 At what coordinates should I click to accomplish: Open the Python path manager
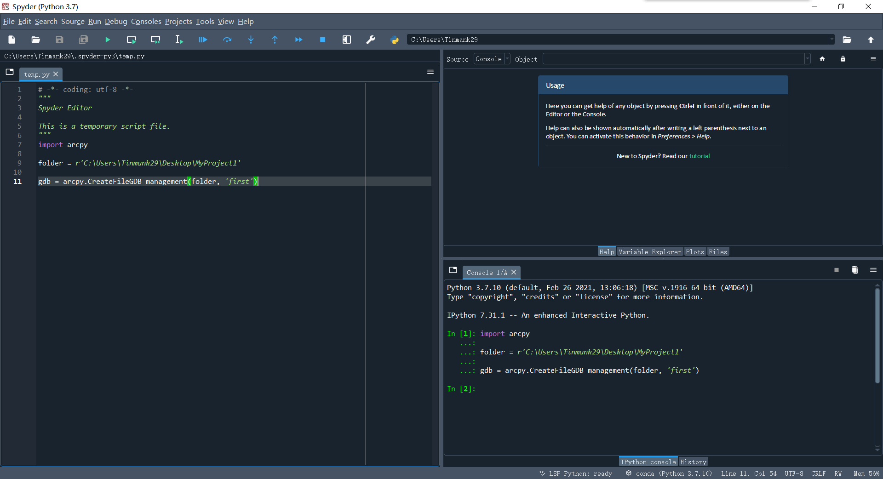[395, 40]
